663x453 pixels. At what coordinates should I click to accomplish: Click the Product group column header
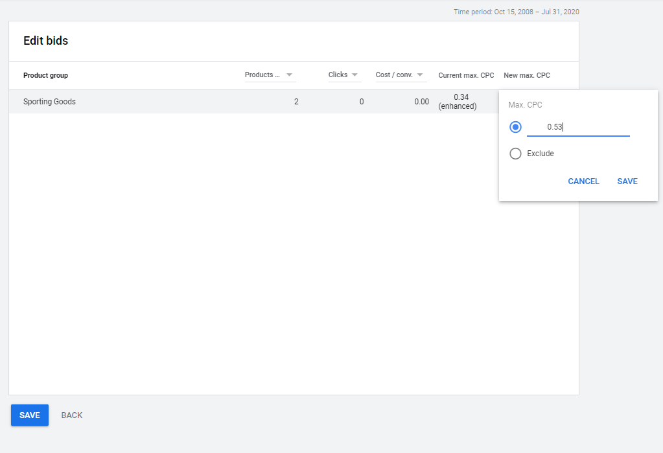pos(45,75)
